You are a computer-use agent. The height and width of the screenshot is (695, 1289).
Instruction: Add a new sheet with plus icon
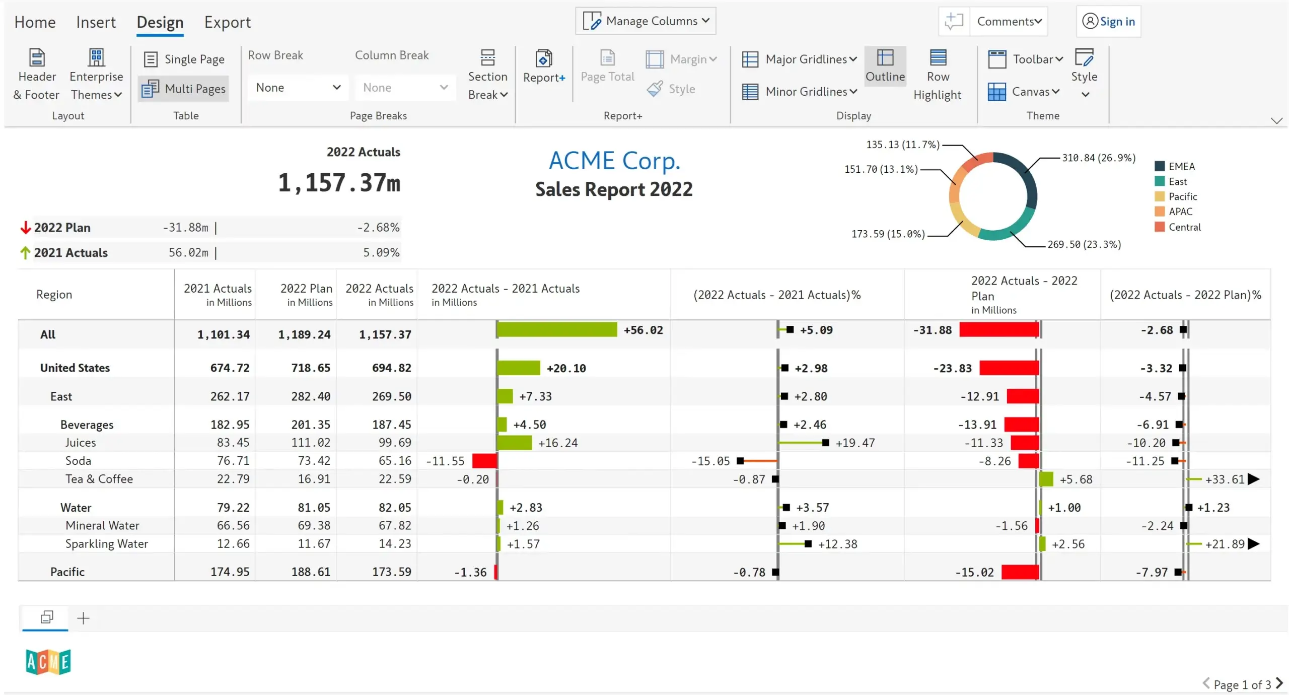pos(83,618)
